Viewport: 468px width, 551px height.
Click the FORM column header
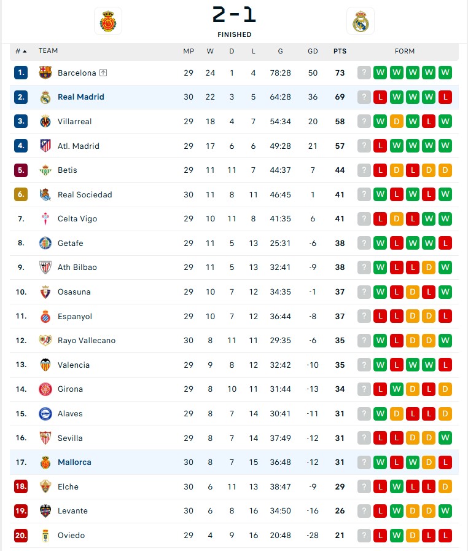[405, 51]
